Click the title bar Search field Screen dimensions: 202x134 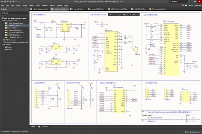tap(179, 1)
